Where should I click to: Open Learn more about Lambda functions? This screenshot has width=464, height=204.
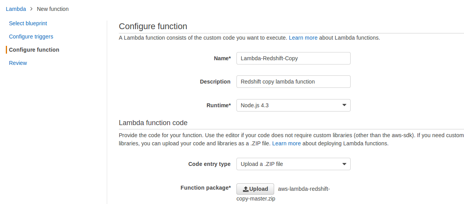[303, 38]
